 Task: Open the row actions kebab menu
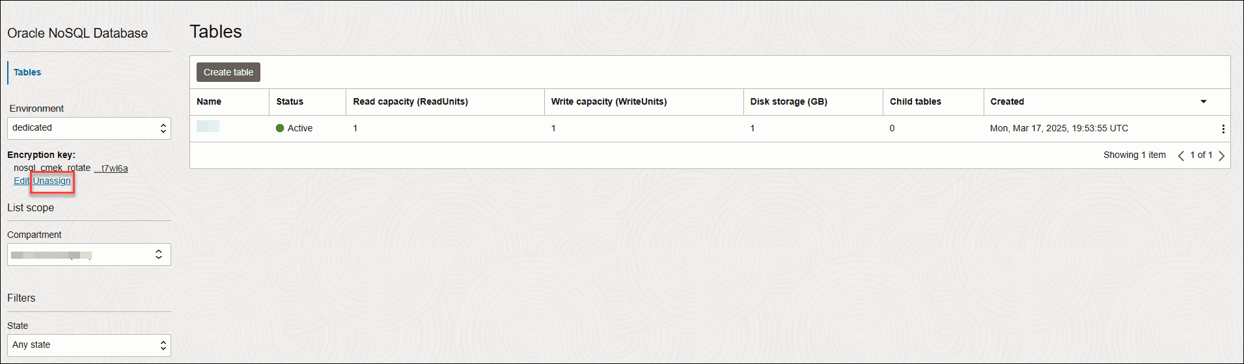(x=1223, y=129)
